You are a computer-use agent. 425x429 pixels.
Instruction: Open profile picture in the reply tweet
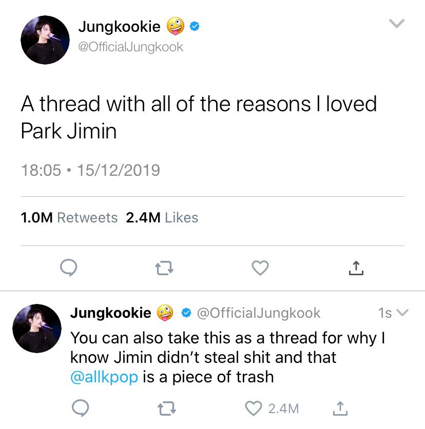pyautogui.click(x=37, y=329)
